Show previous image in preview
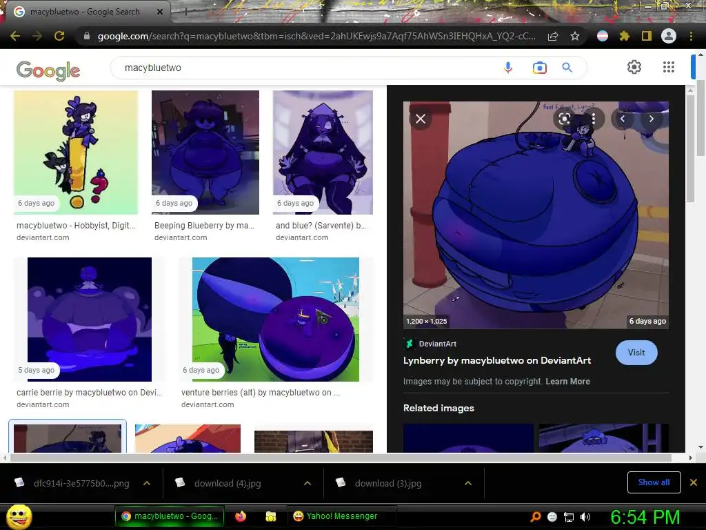Viewport: 706px width, 530px height. tap(623, 119)
